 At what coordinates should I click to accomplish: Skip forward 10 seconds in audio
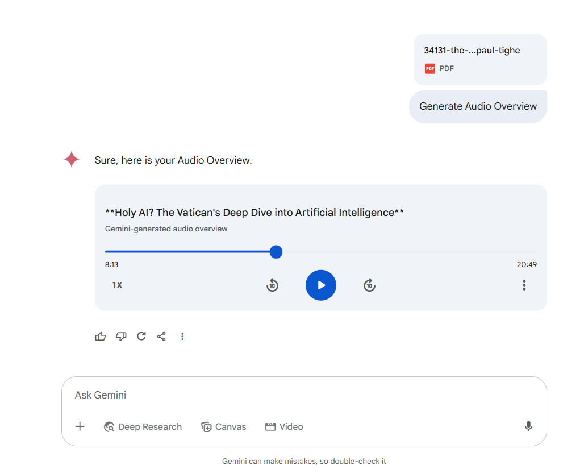369,285
